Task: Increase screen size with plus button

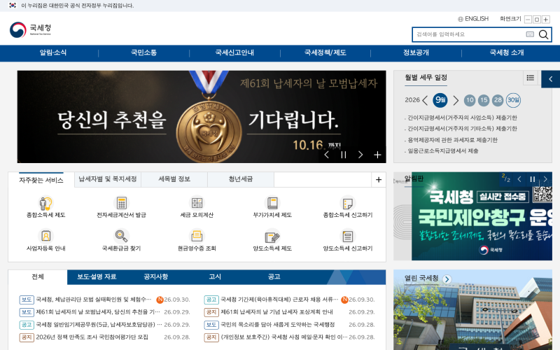Action: click(545, 20)
